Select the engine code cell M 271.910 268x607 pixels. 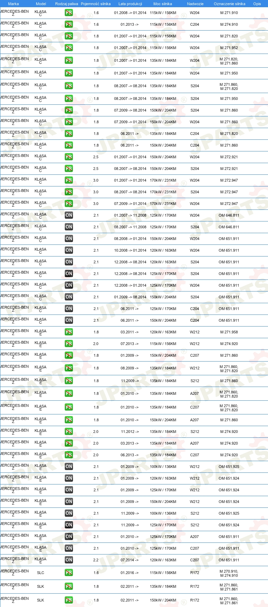pos(229,13)
